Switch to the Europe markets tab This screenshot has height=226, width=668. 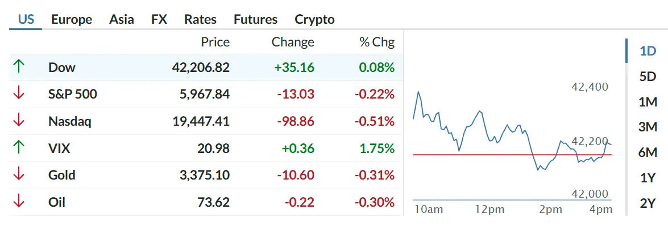tap(72, 19)
